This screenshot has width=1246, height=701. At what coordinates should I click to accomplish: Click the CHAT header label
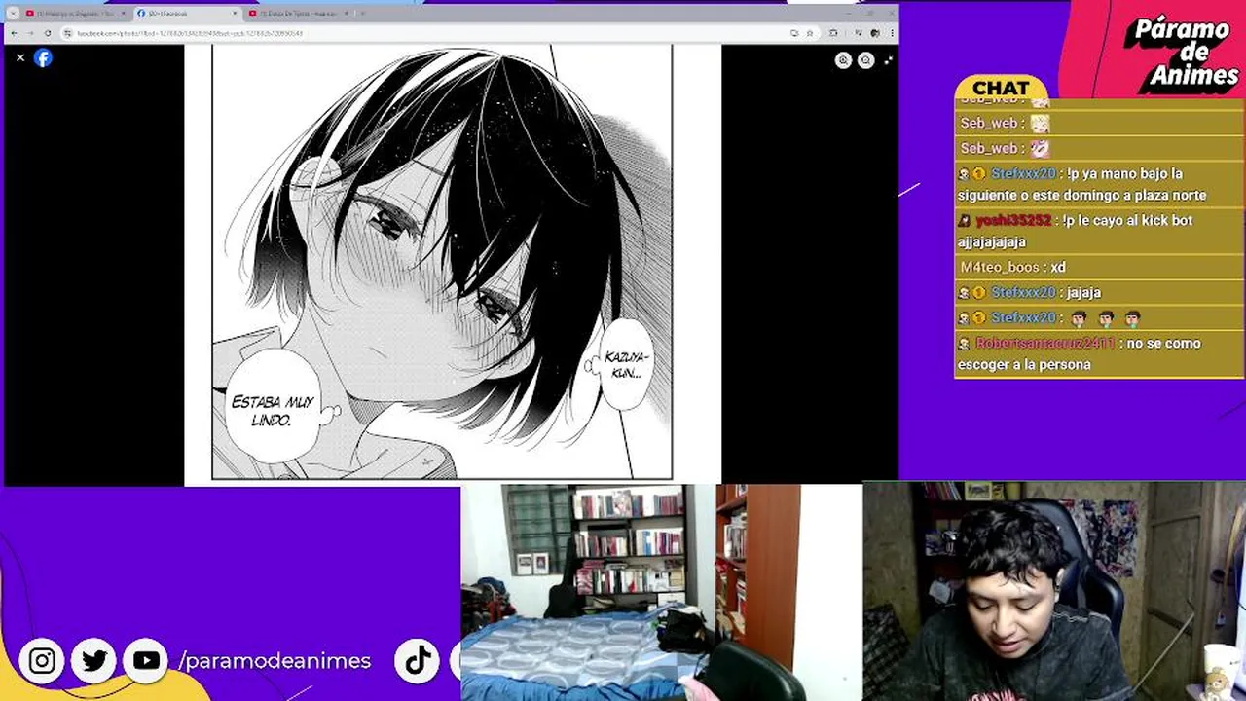click(1001, 88)
